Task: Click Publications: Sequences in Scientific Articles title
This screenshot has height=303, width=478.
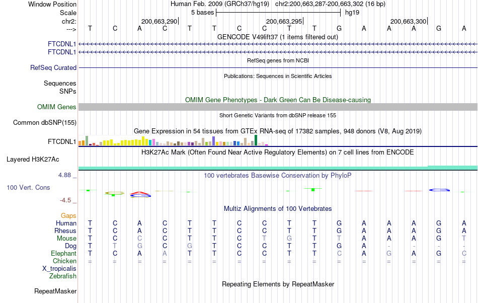Action: (278, 76)
